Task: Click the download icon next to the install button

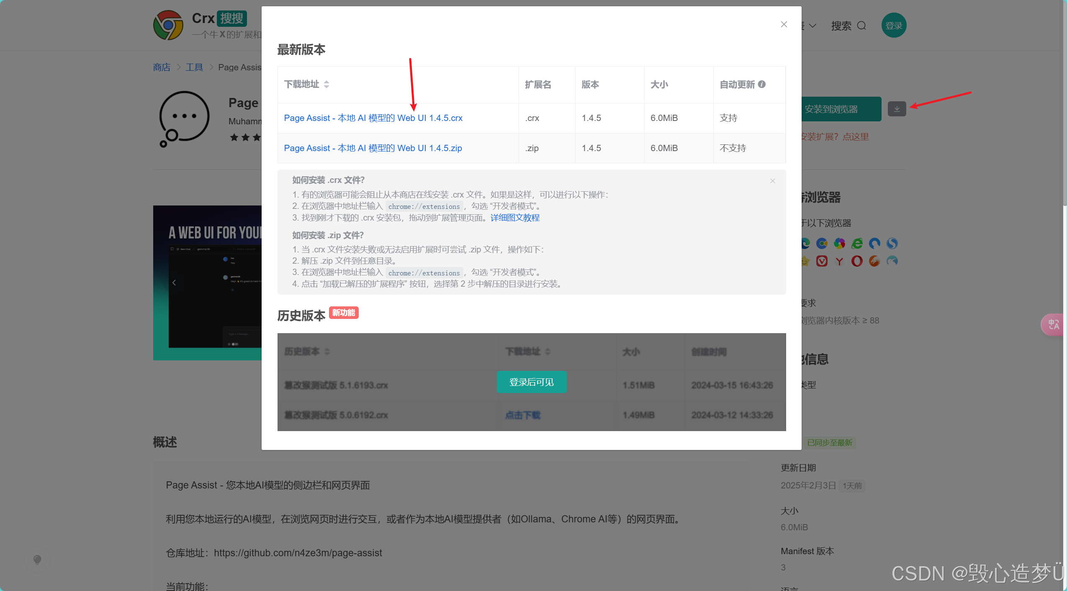Action: point(897,109)
